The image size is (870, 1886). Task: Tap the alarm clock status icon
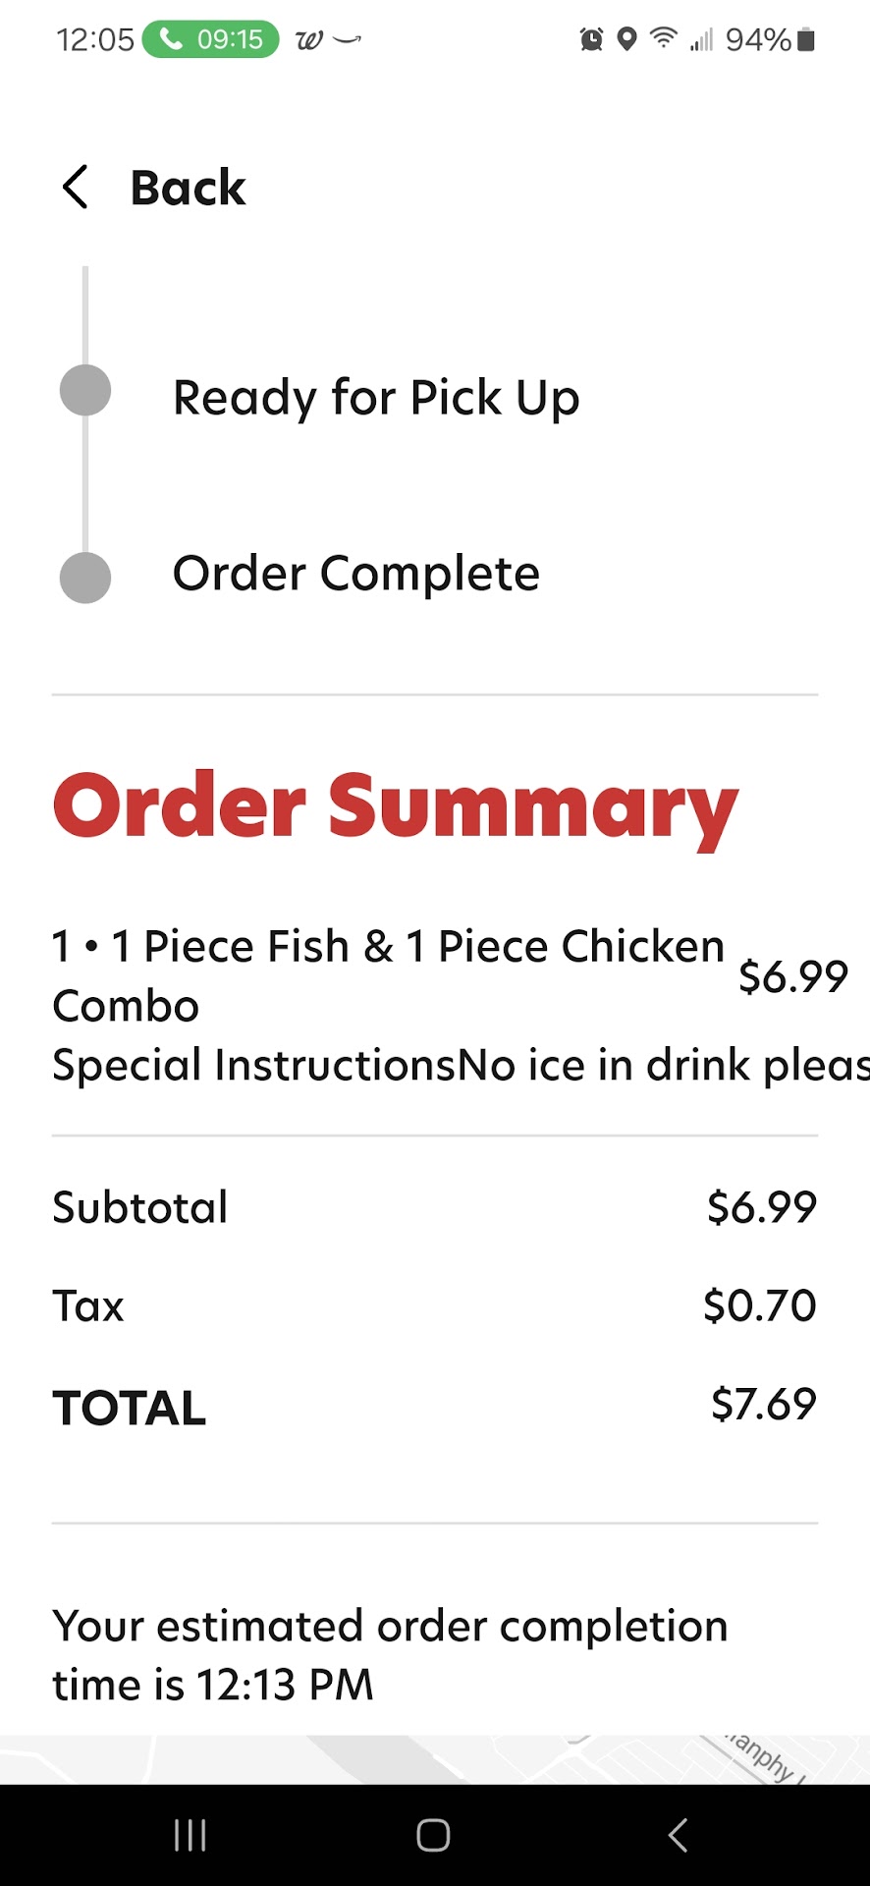pyautogui.click(x=591, y=39)
